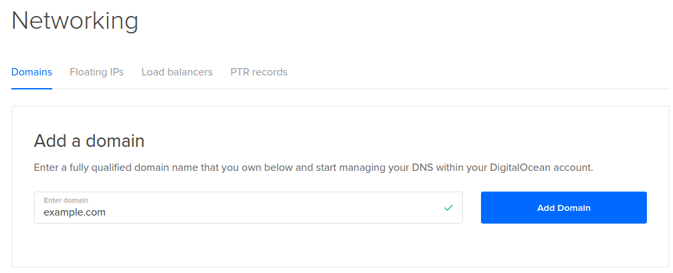Click the blue underline beneath the Domains tab
673x273 pixels.
(31, 88)
